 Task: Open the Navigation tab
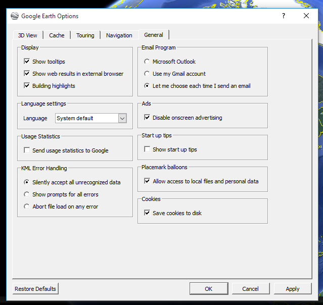click(119, 35)
